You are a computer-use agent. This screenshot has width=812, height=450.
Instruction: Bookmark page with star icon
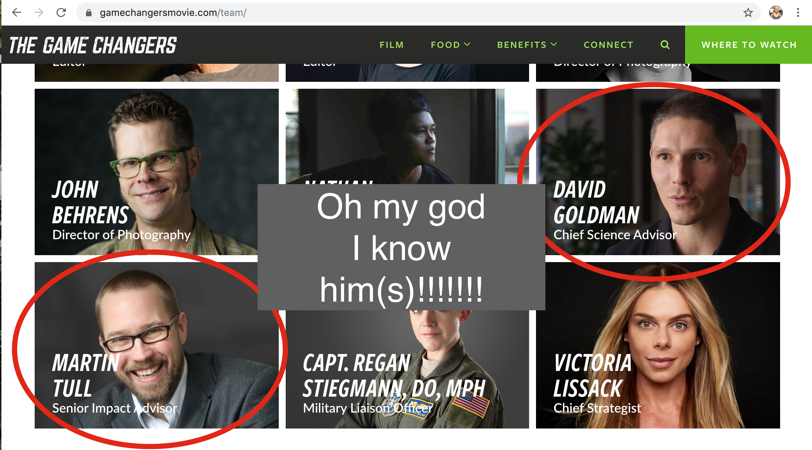pos(748,13)
